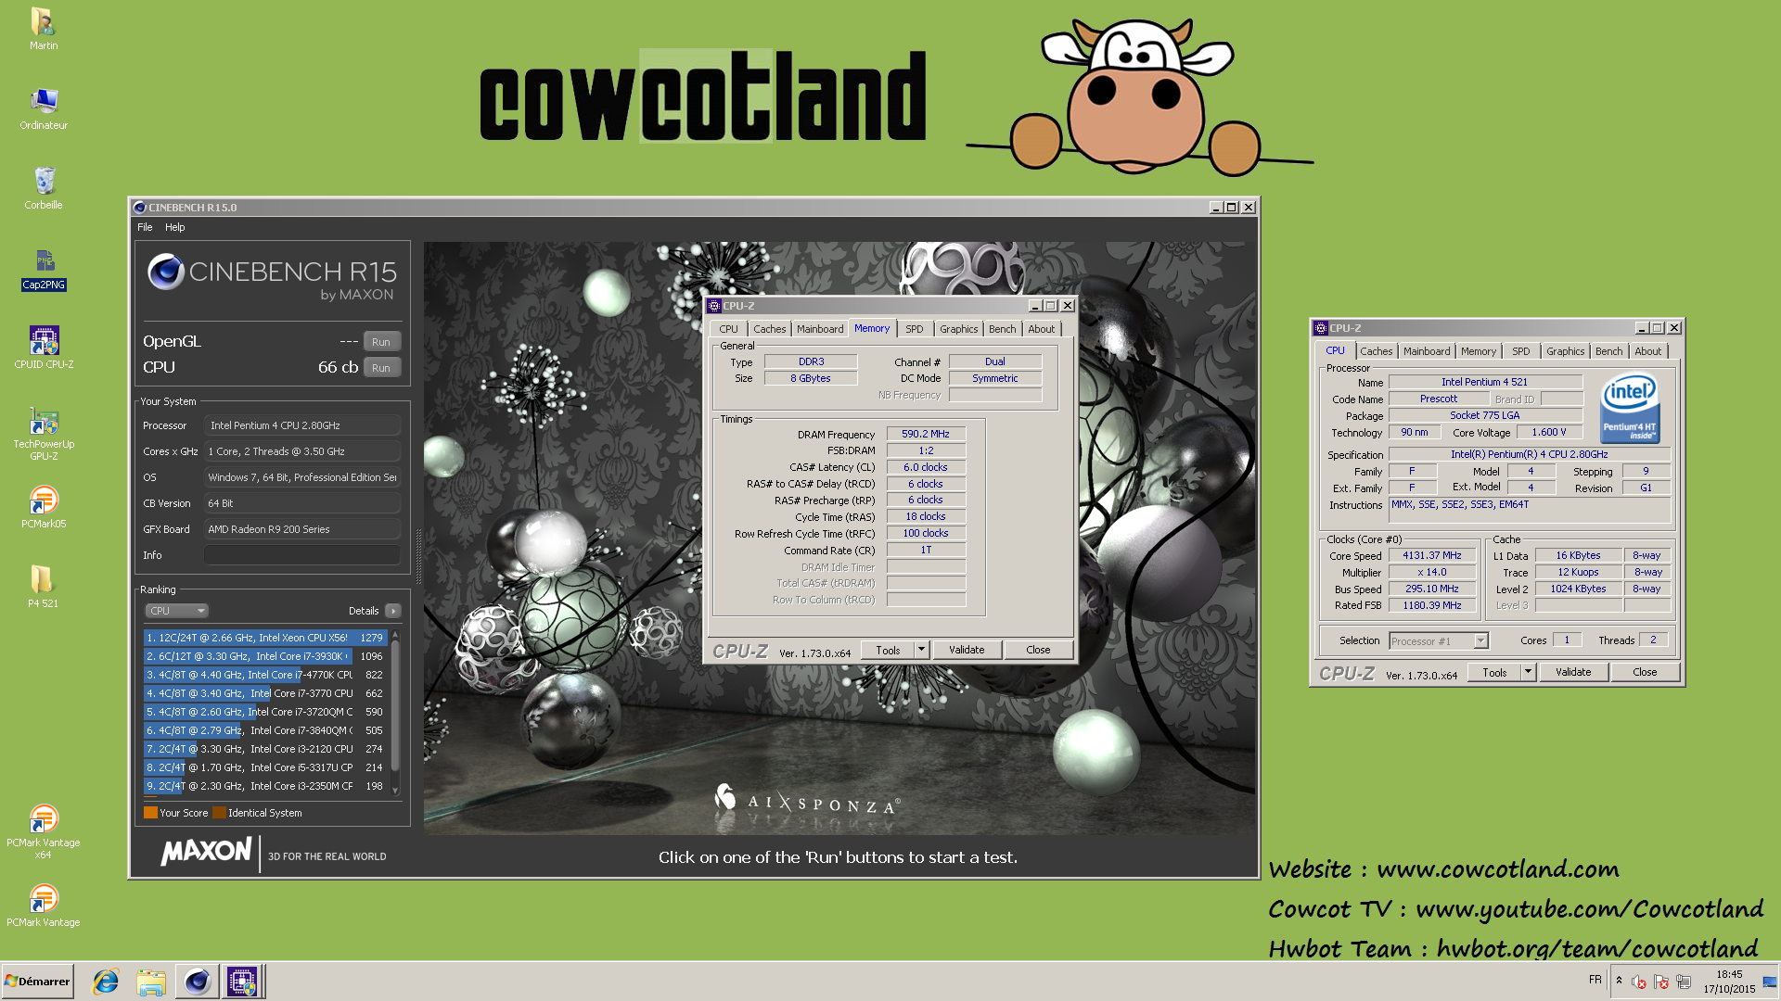Viewport: 1781px width, 1001px height.
Task: Open Internet Explorer from the taskbar
Action: coord(106,982)
